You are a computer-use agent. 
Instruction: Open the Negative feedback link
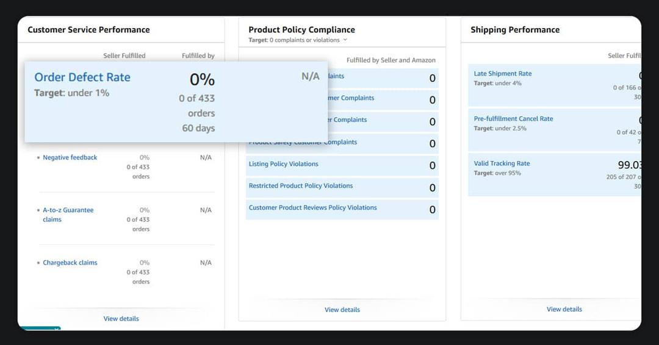(x=70, y=158)
